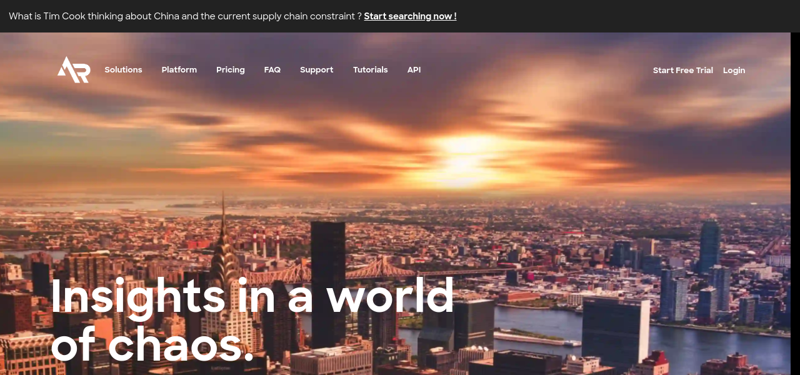Navigate to Tutorials
The width and height of the screenshot is (800, 375).
pos(370,70)
